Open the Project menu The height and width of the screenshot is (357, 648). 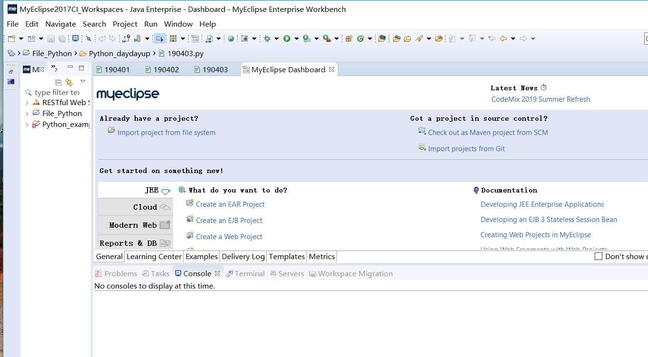[125, 24]
